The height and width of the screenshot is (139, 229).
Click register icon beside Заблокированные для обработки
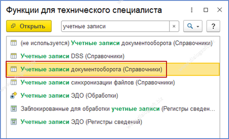click(14, 109)
